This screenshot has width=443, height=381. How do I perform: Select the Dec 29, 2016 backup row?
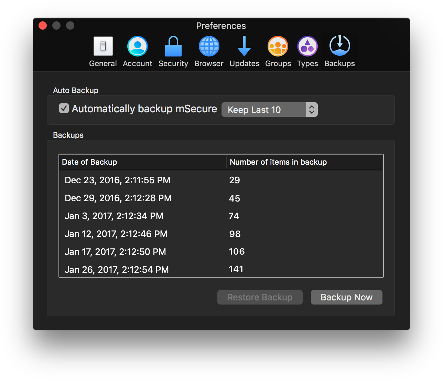221,198
